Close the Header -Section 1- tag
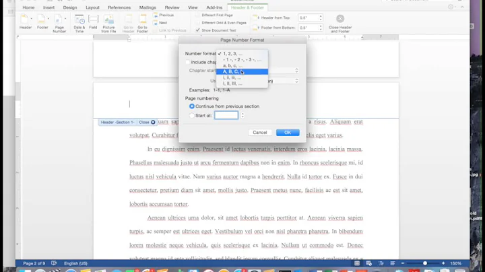Screen dimensions: 485x272 pyautogui.click(x=153, y=123)
